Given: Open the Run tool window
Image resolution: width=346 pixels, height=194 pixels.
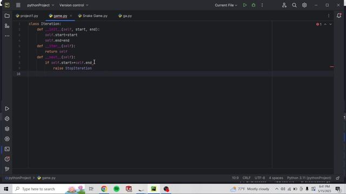Looking at the screenshot, I should pyautogui.click(x=7, y=109).
